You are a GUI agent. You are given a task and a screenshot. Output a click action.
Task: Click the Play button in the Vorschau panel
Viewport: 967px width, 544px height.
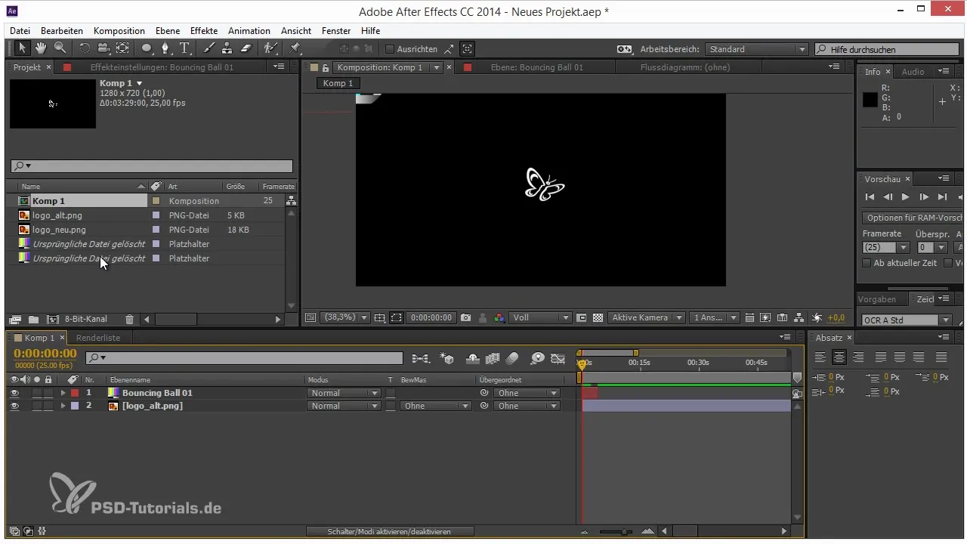pos(906,197)
